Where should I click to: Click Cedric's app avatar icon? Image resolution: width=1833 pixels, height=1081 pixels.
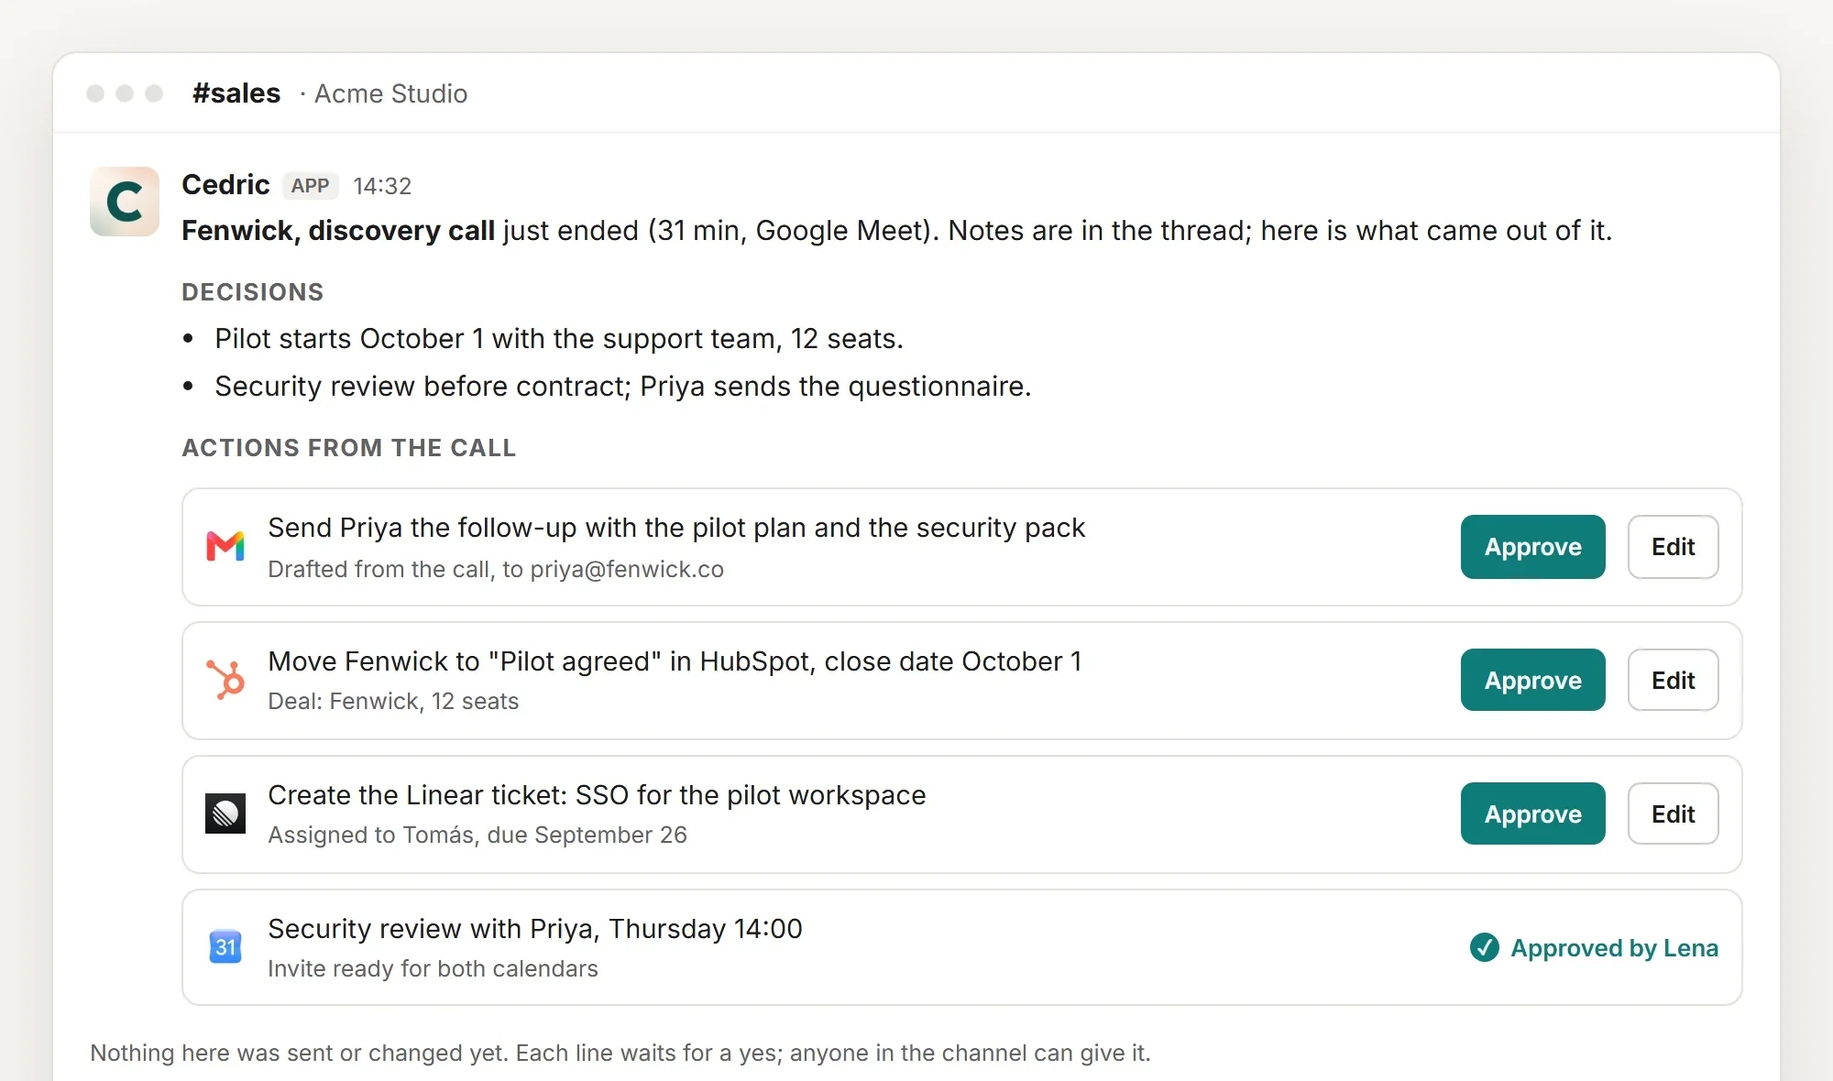tap(125, 202)
